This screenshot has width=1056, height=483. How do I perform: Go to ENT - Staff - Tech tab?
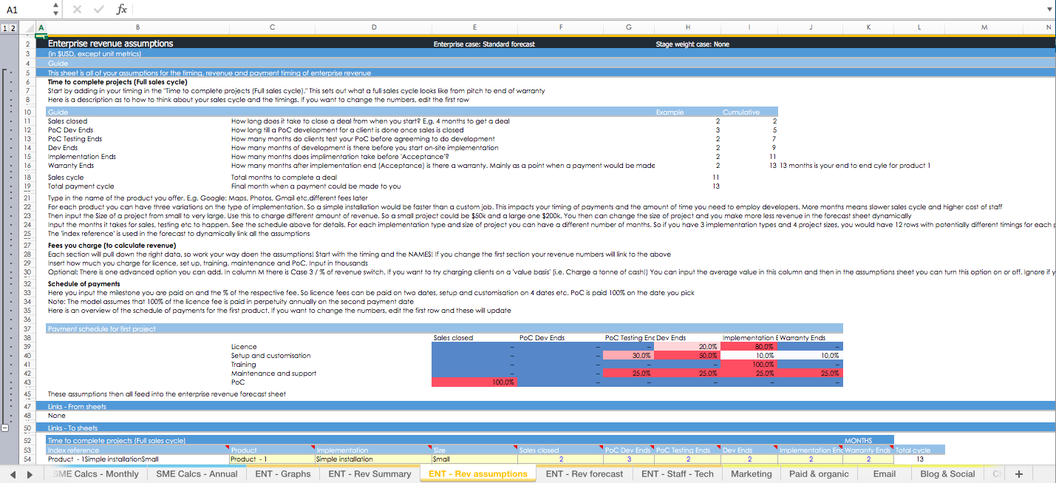pyautogui.click(x=678, y=474)
